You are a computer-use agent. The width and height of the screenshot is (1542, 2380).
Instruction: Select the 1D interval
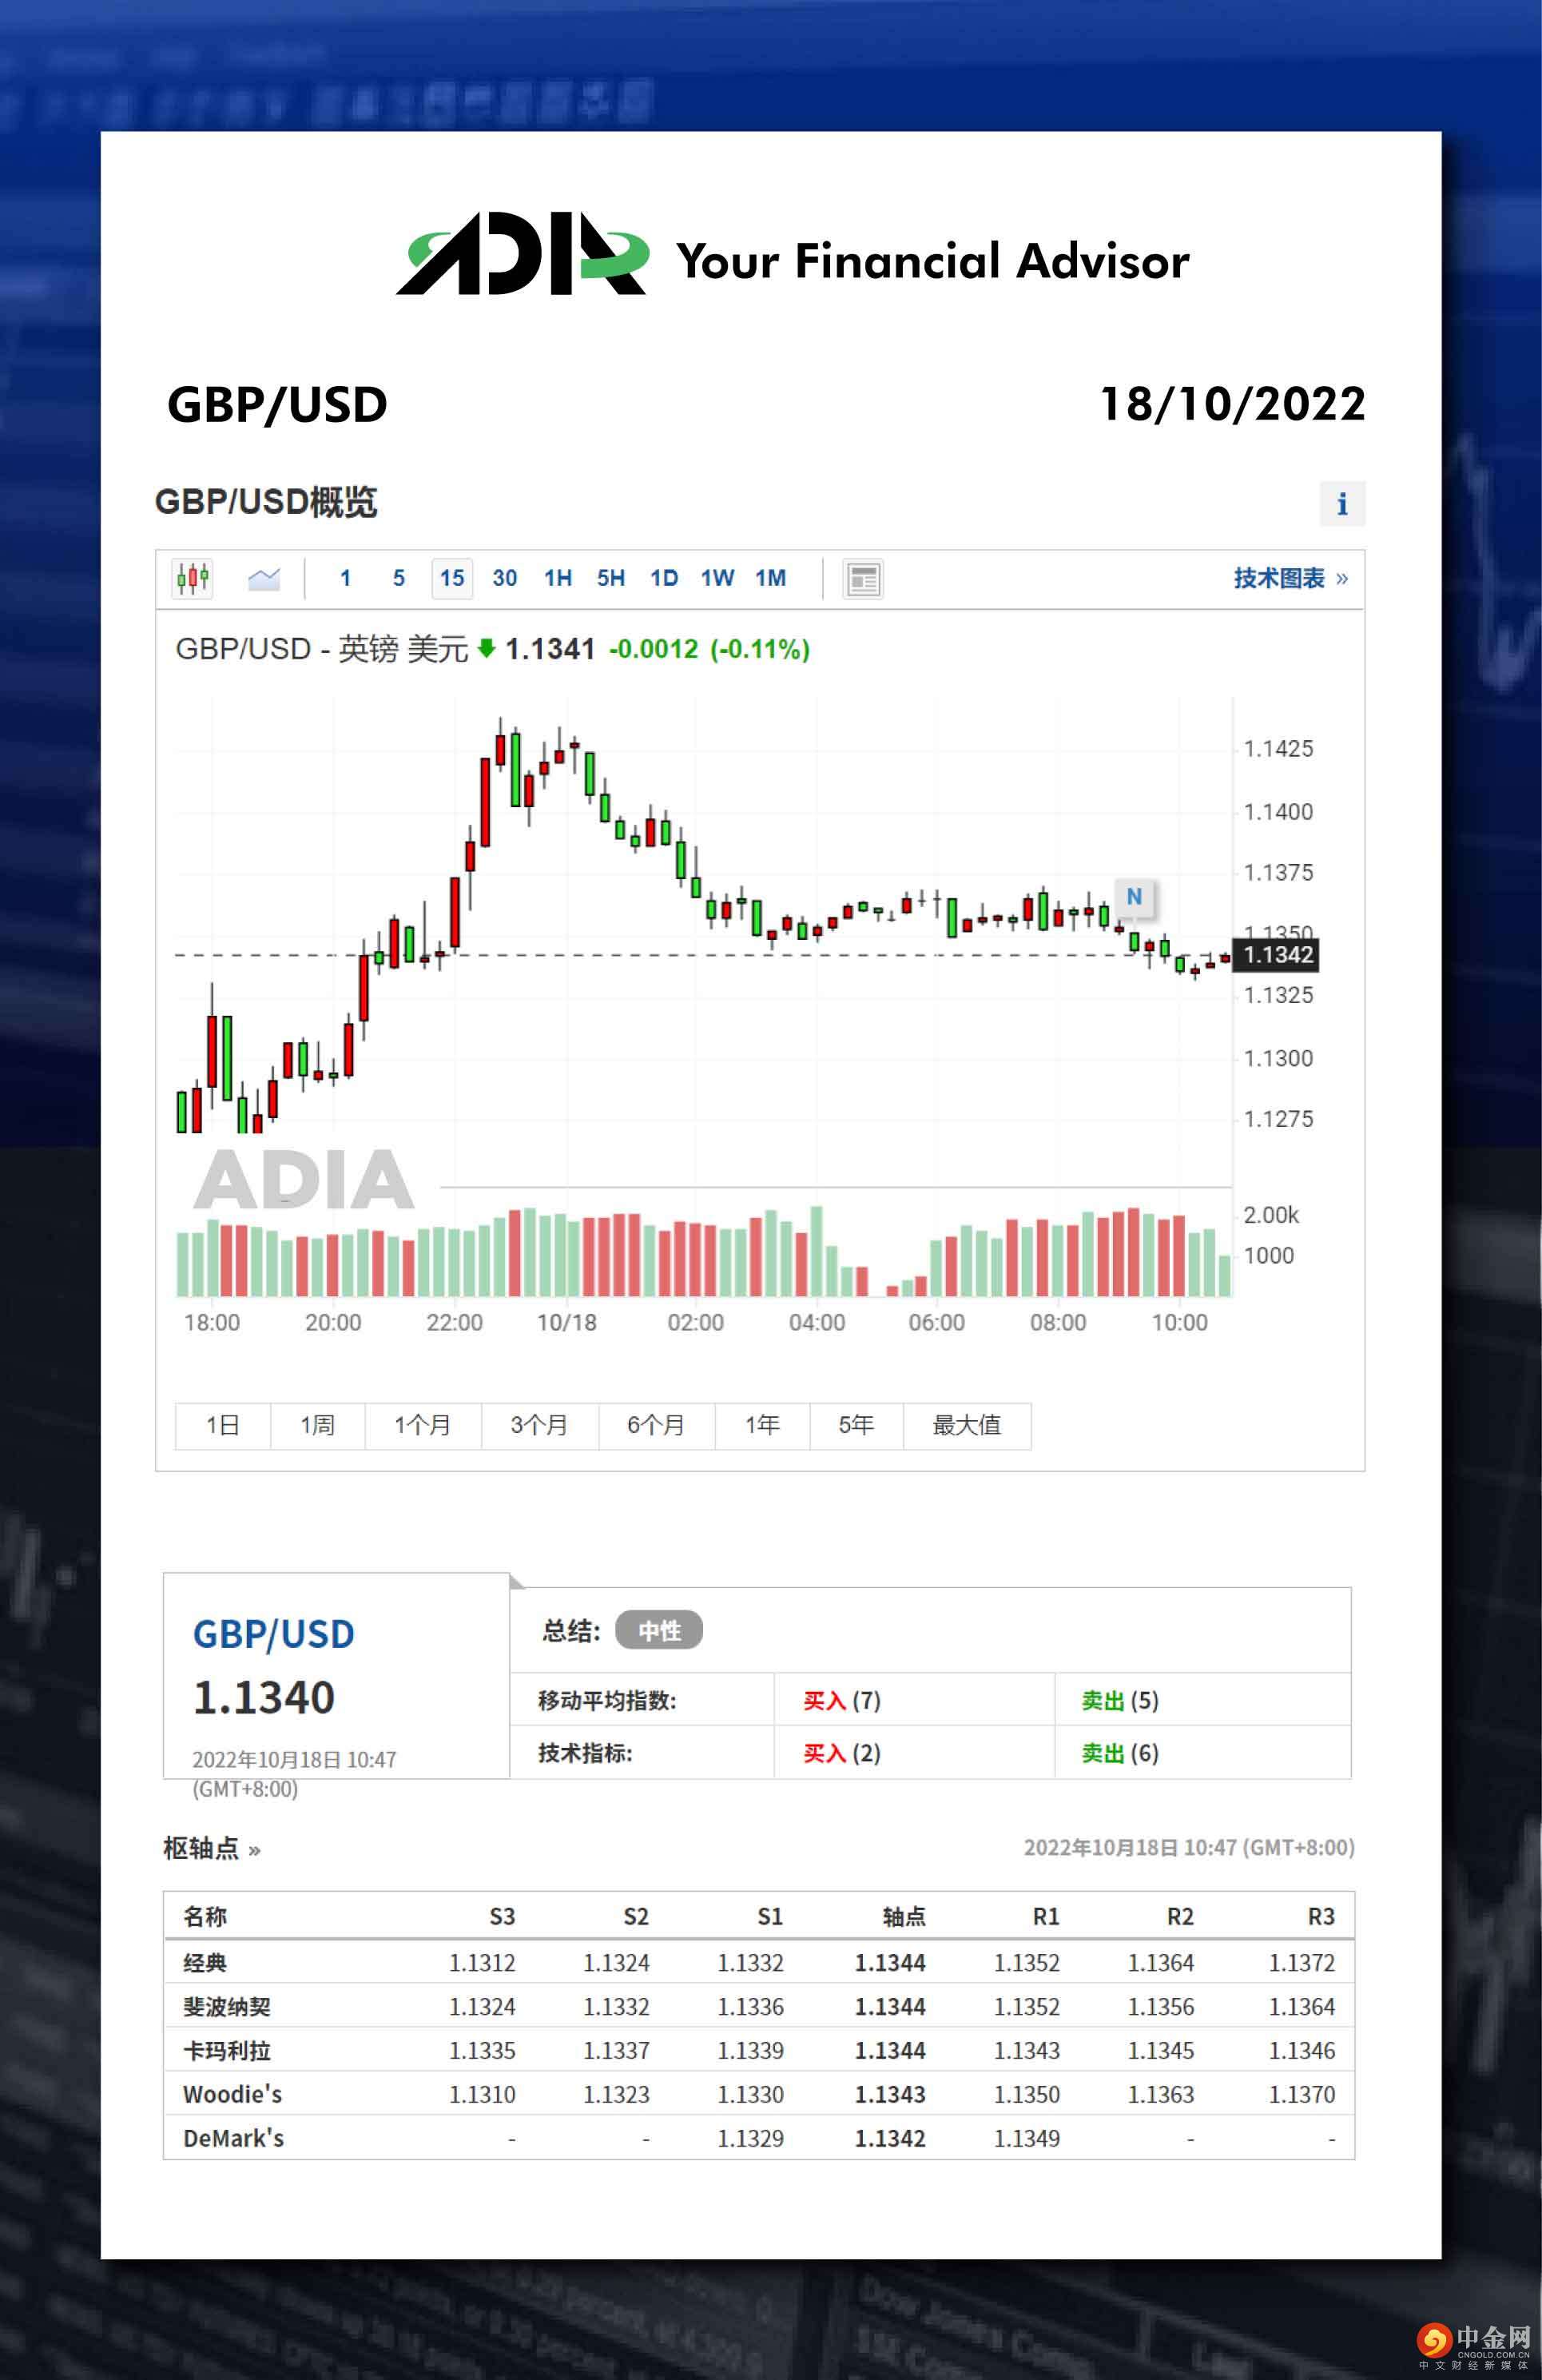664,578
